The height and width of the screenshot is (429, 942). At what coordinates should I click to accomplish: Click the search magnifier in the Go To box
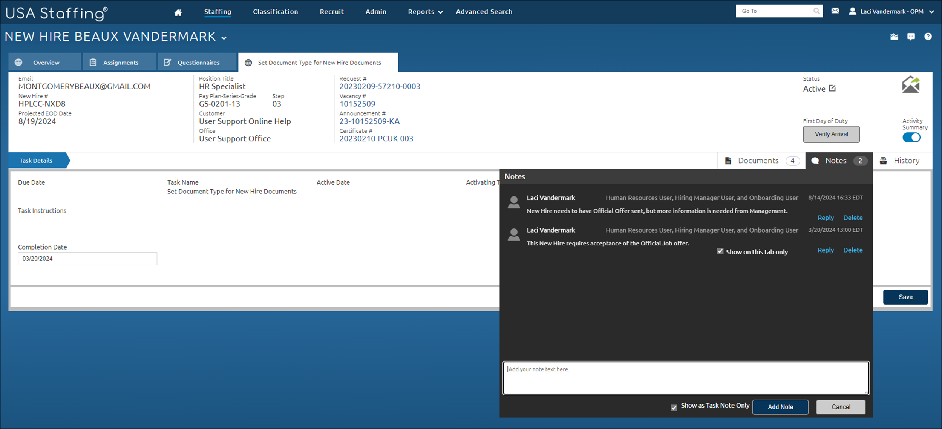pos(816,11)
